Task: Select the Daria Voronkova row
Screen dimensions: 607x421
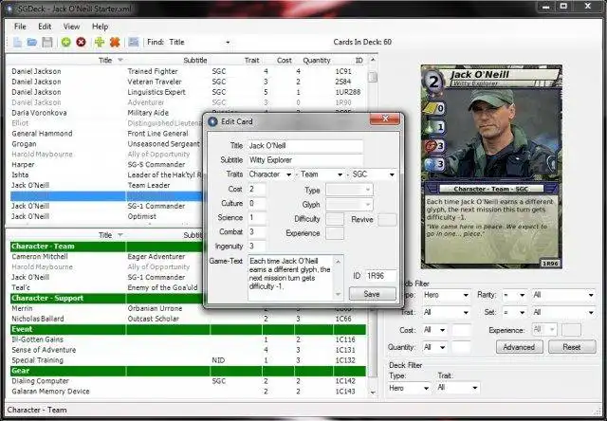Action: [x=188, y=113]
